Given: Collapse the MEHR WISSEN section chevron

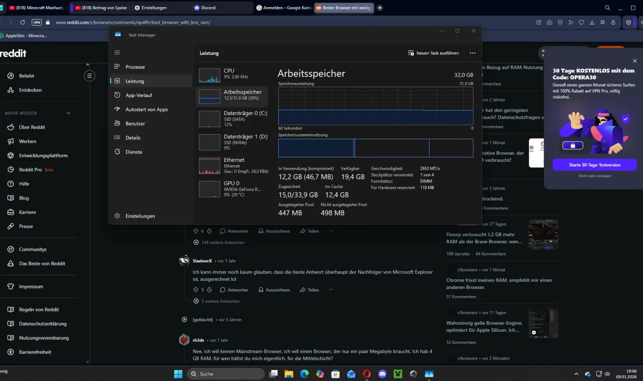Looking at the screenshot, I should pos(68,113).
